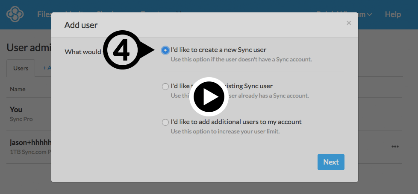Viewport: 418px width, 194px height.
Task: Click the 'Add user' dialog title
Action: 81,25
